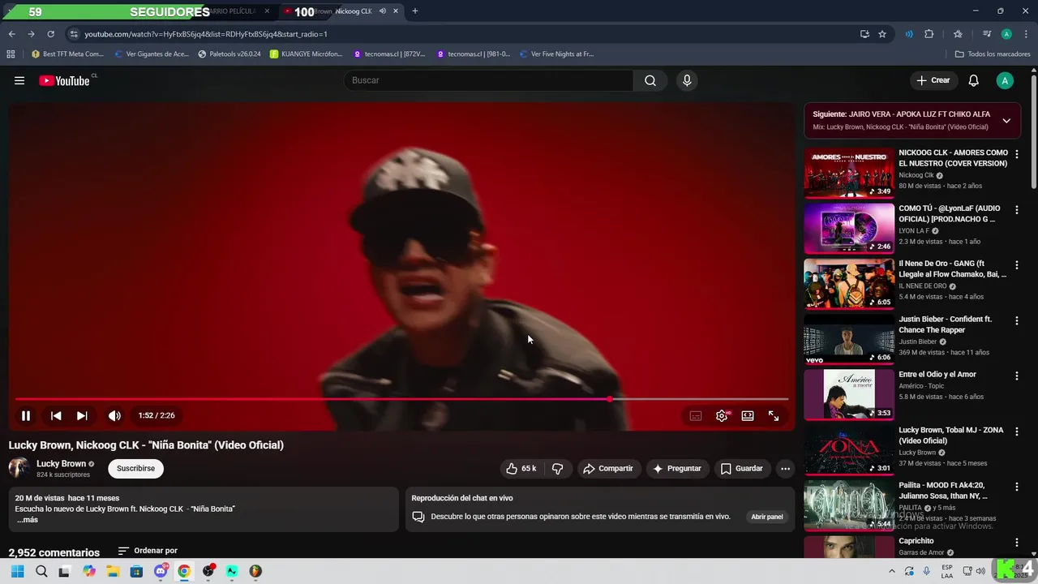Open the Paletools v26.0.24 bookmark
The width and height of the screenshot is (1038, 584).
tap(229, 54)
